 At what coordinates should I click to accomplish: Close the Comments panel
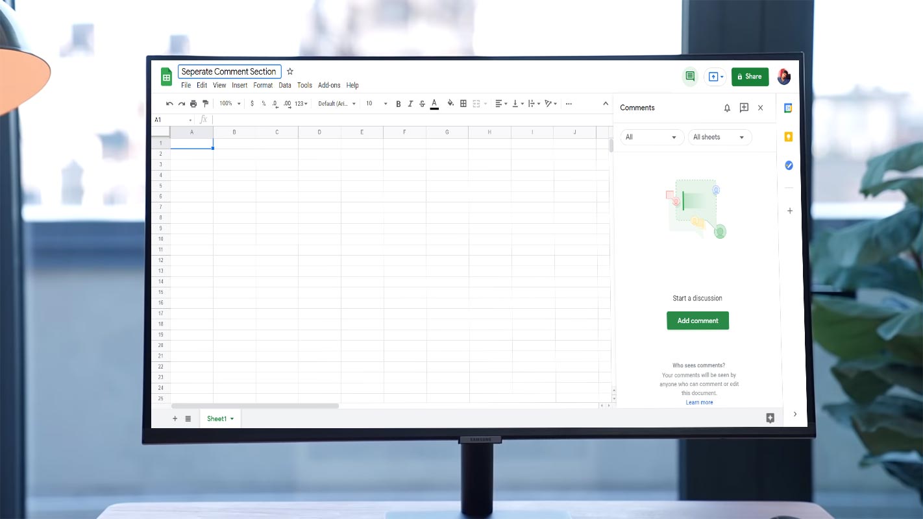(x=761, y=108)
